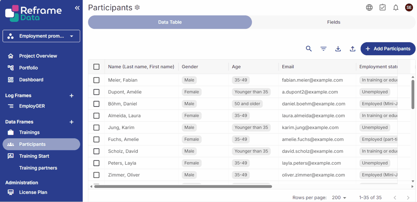The image size is (417, 202).
Task: Toggle the select-all header checkbox
Action: click(x=97, y=67)
